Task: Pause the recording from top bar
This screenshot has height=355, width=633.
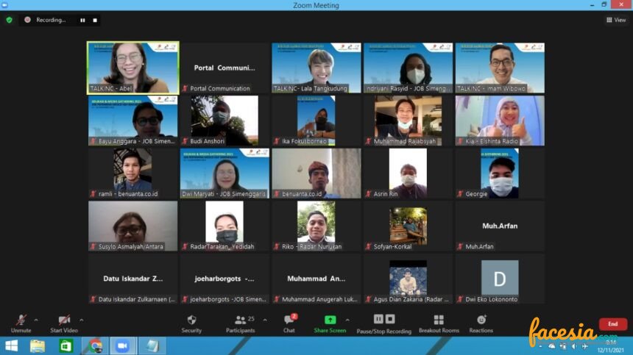Action: (x=82, y=20)
